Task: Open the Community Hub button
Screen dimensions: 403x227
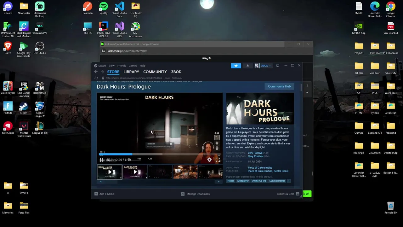Action: coord(279,86)
